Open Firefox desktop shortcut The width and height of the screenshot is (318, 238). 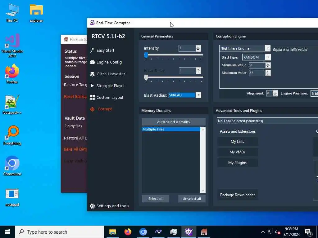[x=12, y=74]
